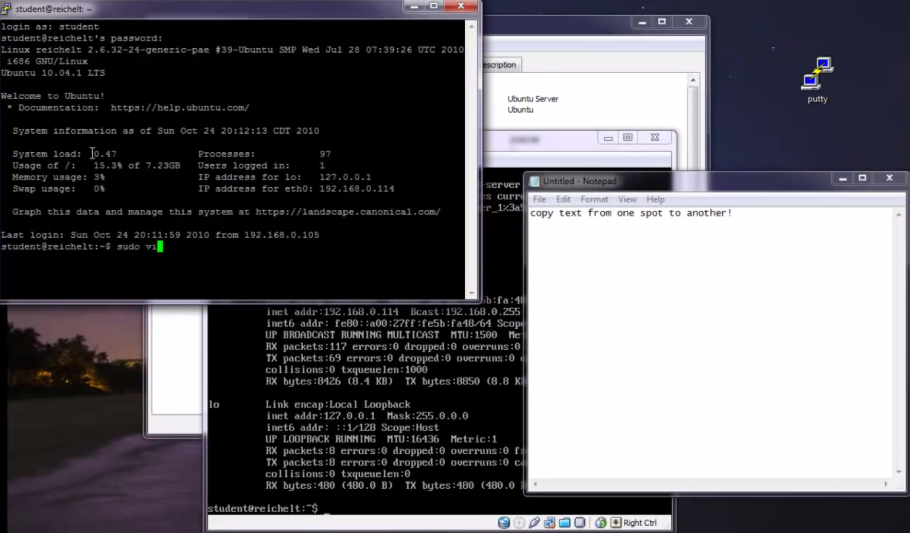Click 'Link encap:Local Loopback' in VirtualBox console
910x533 pixels.
pos(338,404)
